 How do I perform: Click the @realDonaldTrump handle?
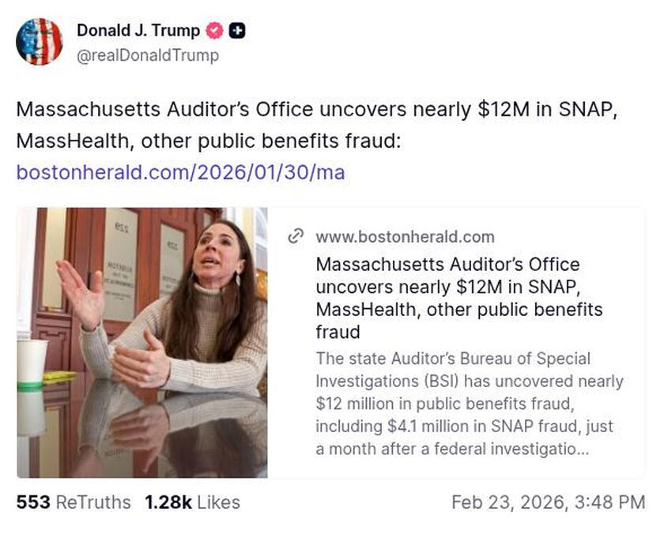click(x=147, y=56)
